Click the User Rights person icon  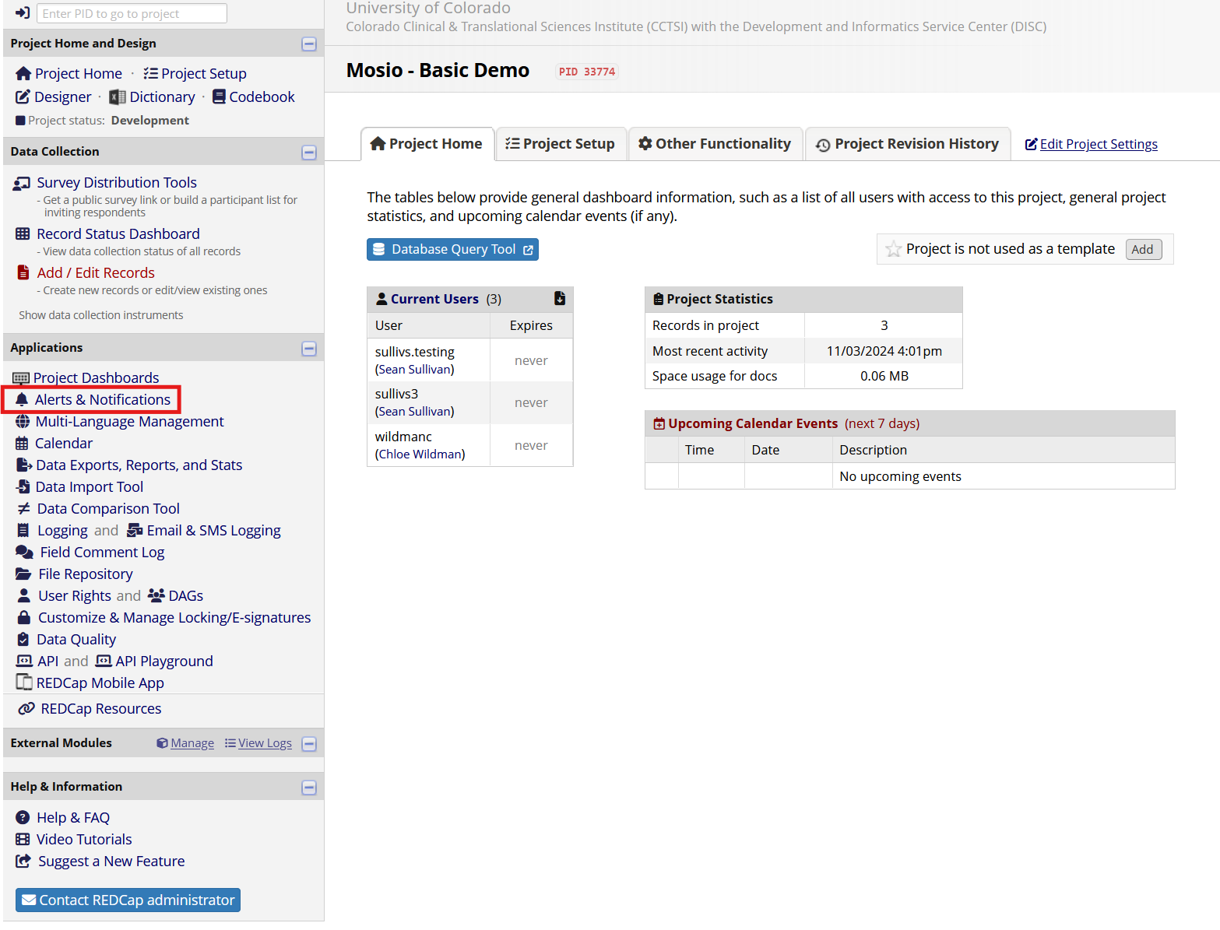23,595
